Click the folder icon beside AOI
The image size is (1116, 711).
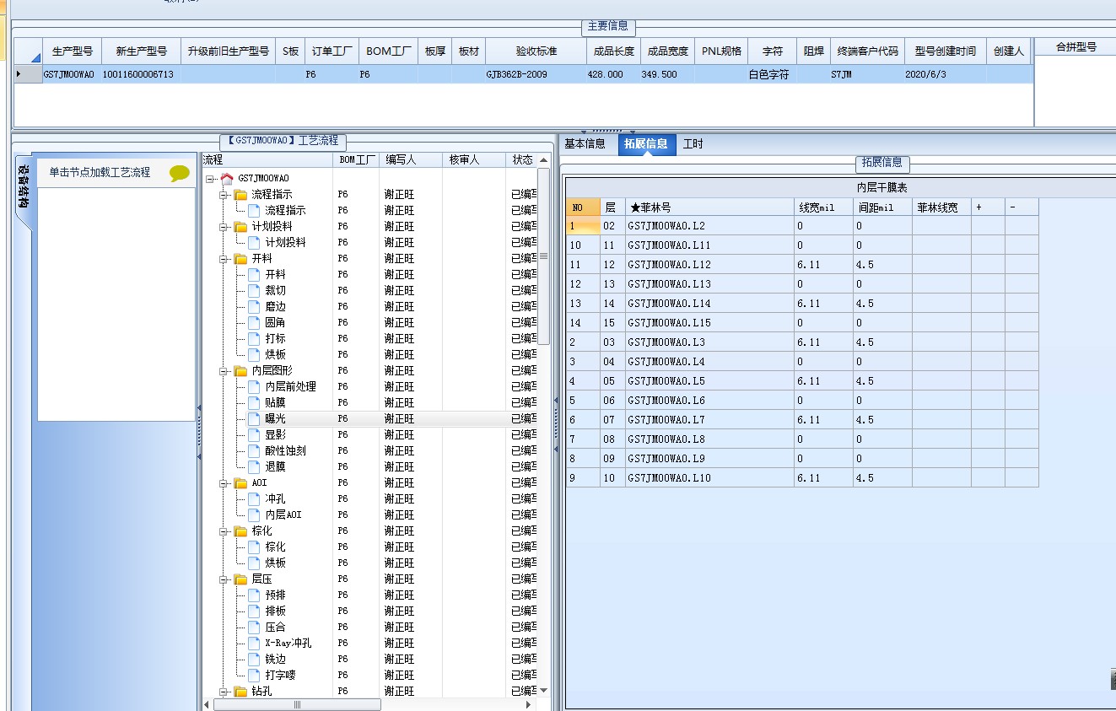coord(240,483)
